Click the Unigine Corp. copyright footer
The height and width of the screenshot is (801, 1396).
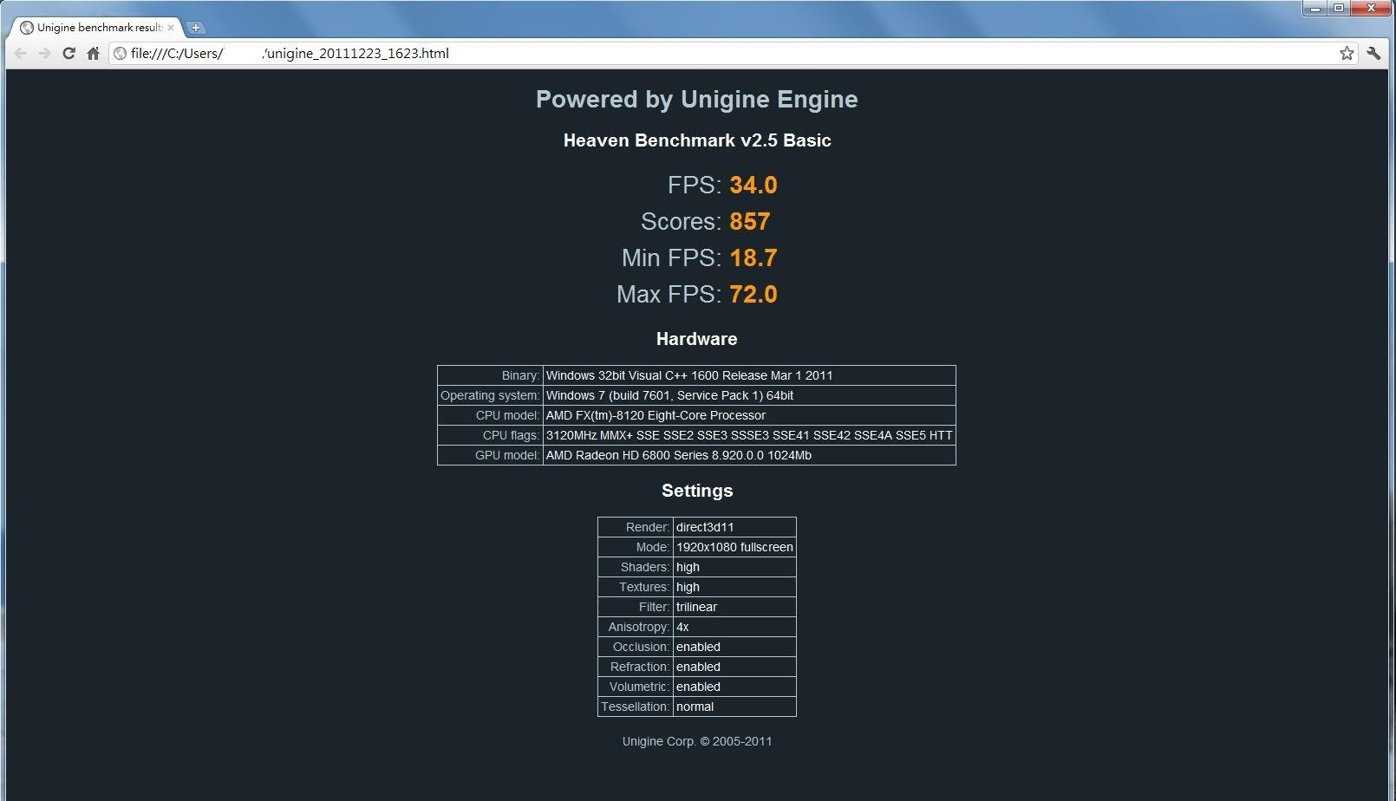(697, 741)
